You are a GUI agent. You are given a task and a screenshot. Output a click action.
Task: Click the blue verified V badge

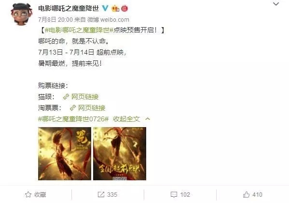click(x=105, y=8)
